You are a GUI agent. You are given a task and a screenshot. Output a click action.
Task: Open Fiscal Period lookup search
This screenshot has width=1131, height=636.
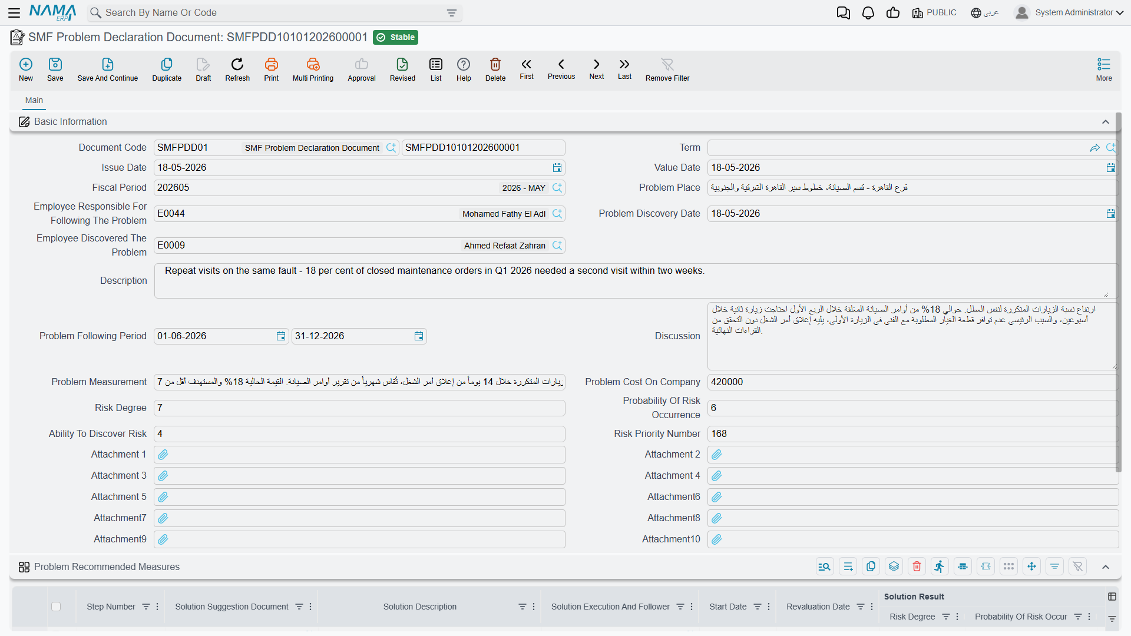[557, 188]
